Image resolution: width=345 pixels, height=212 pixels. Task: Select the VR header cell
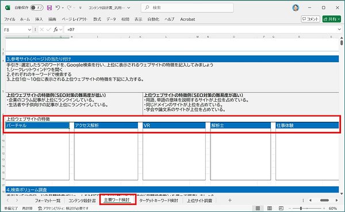tap(174, 125)
